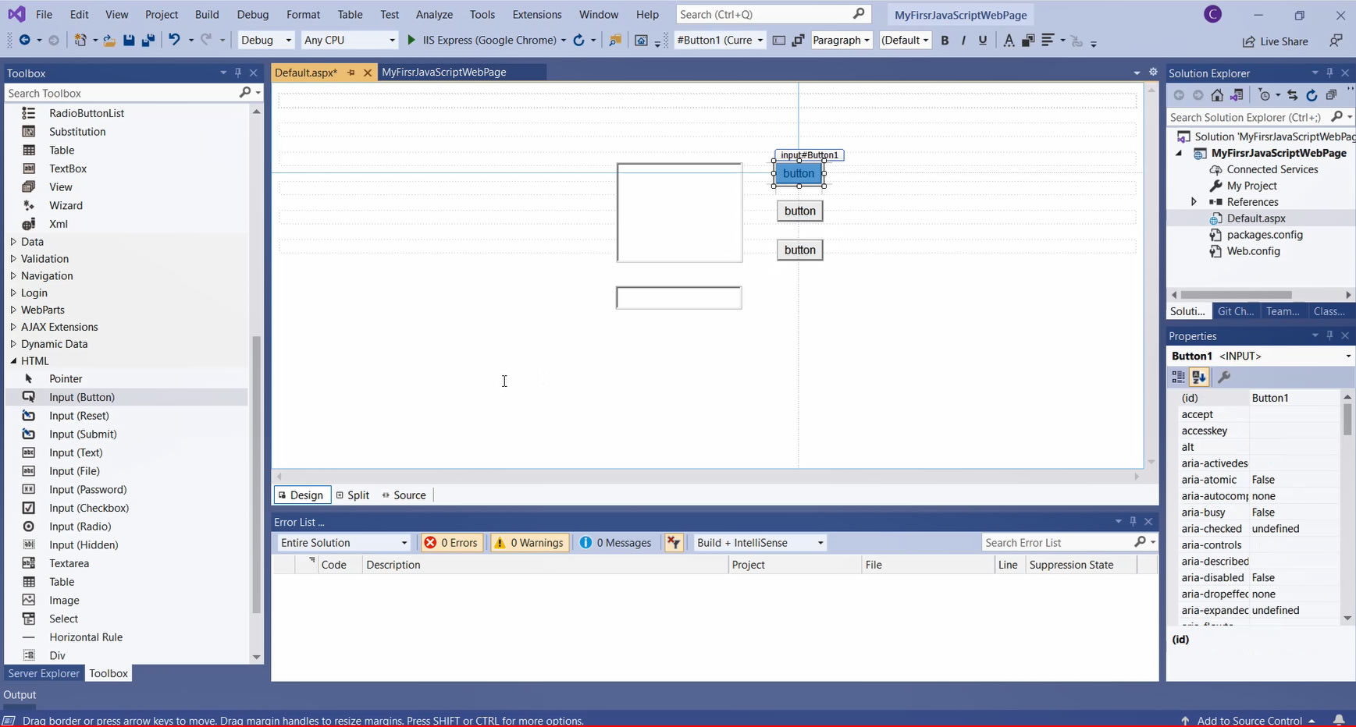This screenshot has height=727, width=1356.
Task: Click the Save All toolbar icon
Action: click(x=148, y=41)
